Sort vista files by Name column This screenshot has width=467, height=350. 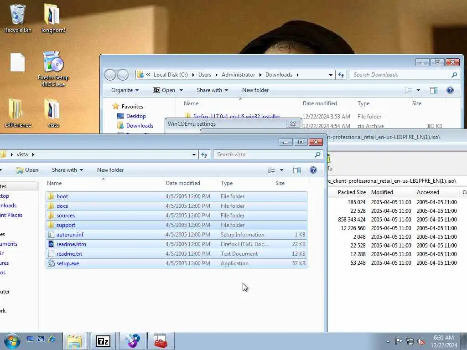point(104,183)
